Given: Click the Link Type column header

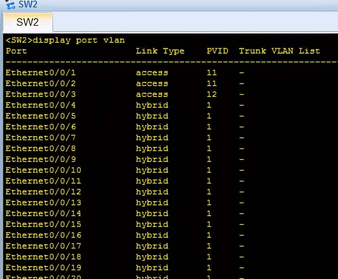Looking at the screenshot, I should (160, 51).
